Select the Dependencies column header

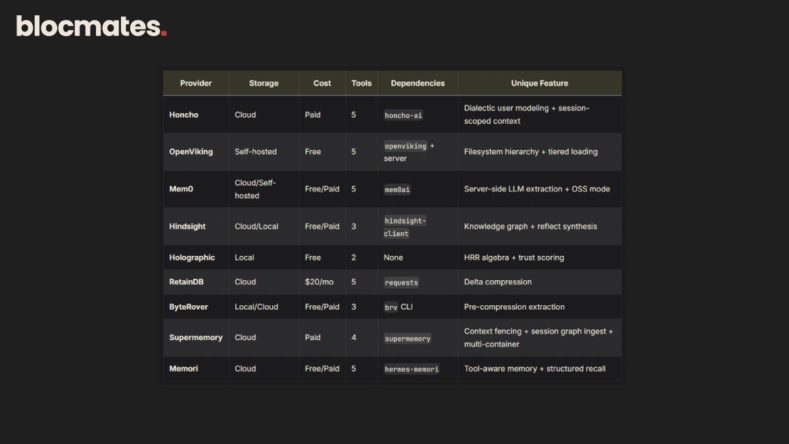click(418, 84)
